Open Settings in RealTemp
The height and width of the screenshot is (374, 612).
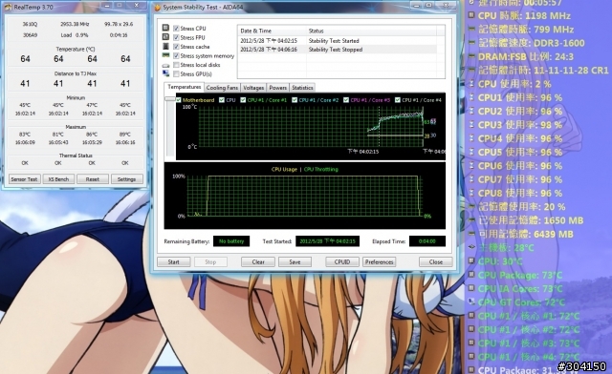coord(127,179)
